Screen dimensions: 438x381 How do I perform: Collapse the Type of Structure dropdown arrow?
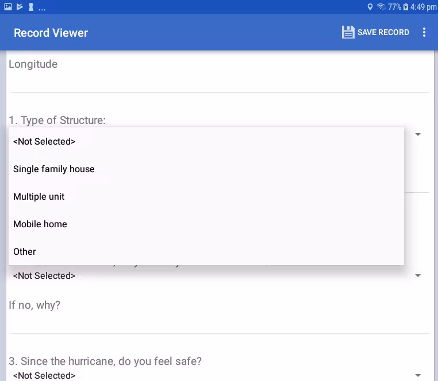(418, 134)
